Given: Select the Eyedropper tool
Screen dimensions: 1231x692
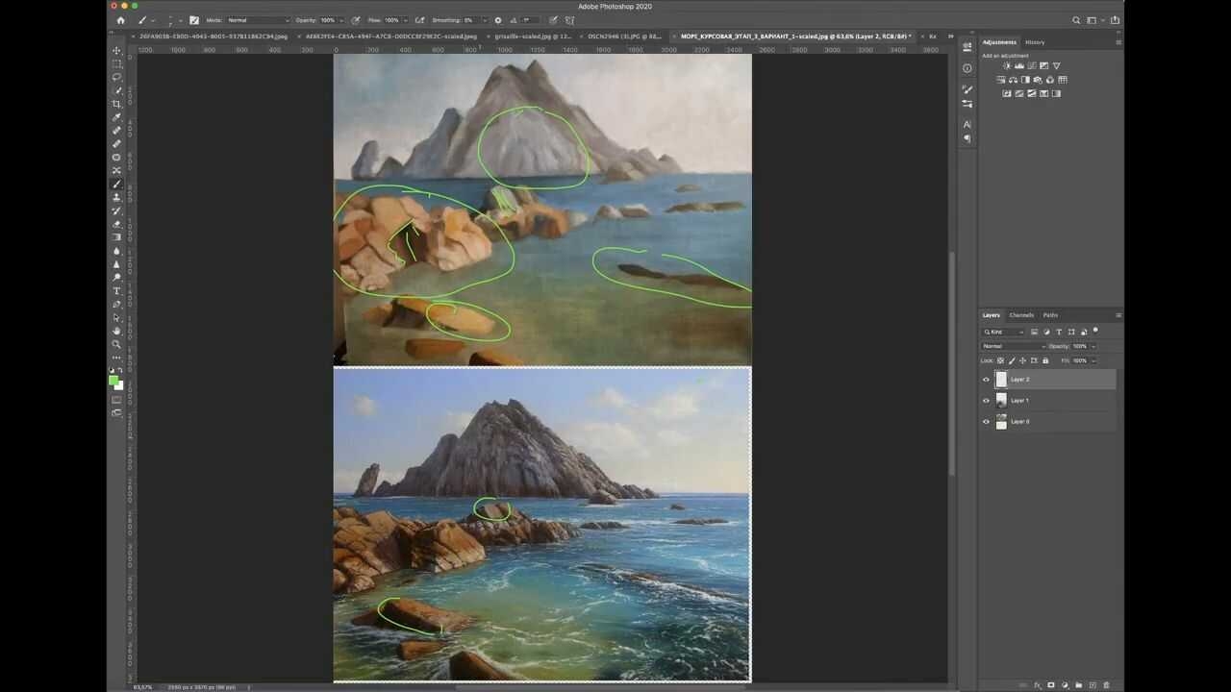Looking at the screenshot, I should (117, 117).
